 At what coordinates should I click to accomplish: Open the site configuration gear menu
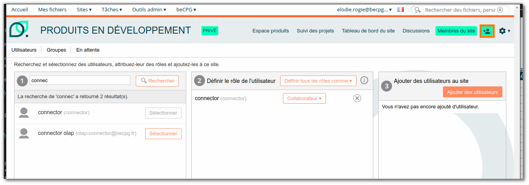point(504,31)
